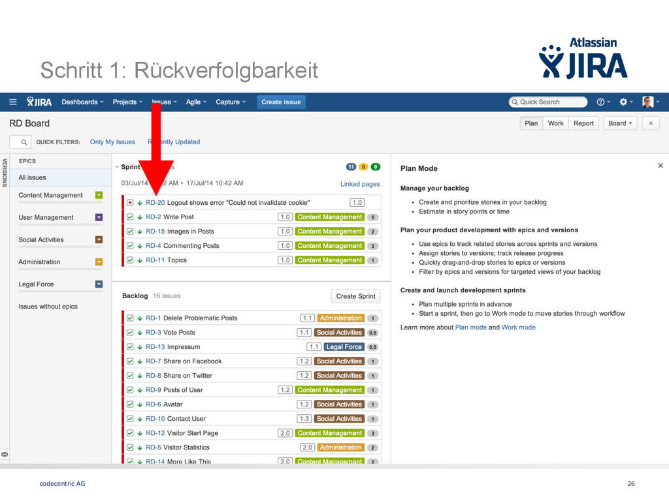
Task: Open the Capture dropdown menu
Action: pyautogui.click(x=231, y=102)
